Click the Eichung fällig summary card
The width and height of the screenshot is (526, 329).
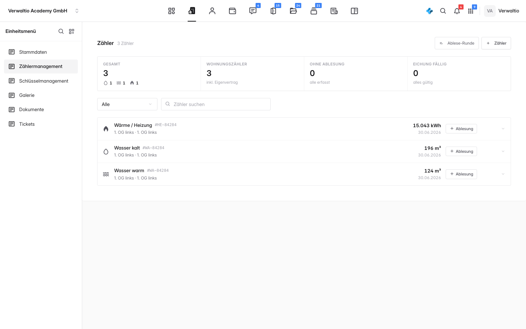459,73
